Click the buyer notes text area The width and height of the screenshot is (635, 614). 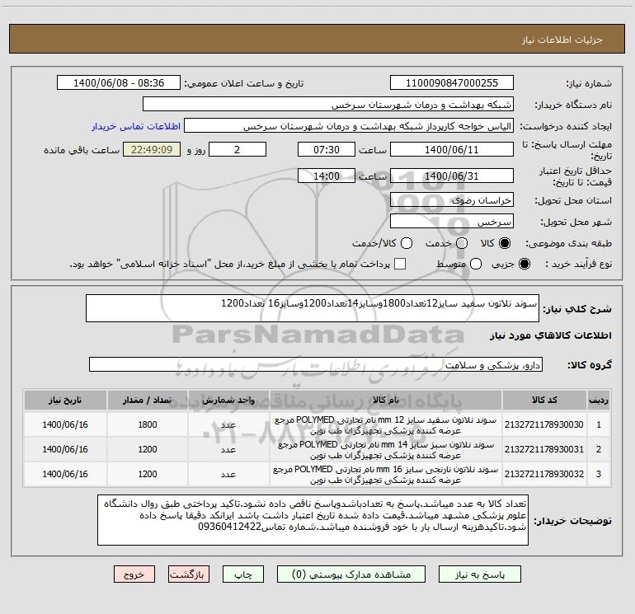(x=313, y=520)
